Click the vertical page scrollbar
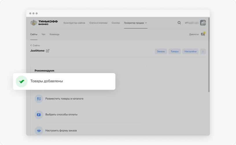The height and width of the screenshot is (145, 236). click(209, 55)
